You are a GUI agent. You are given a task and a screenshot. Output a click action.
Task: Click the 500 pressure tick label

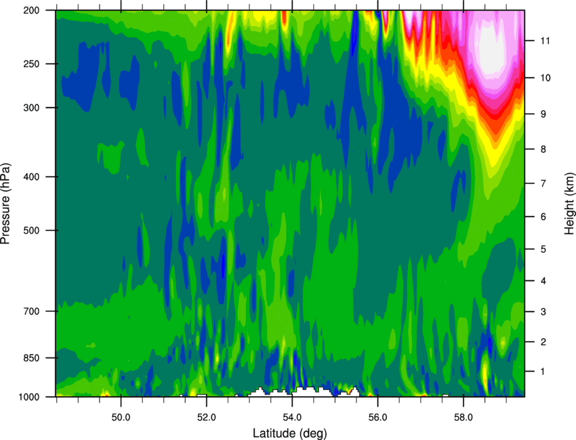(31, 230)
